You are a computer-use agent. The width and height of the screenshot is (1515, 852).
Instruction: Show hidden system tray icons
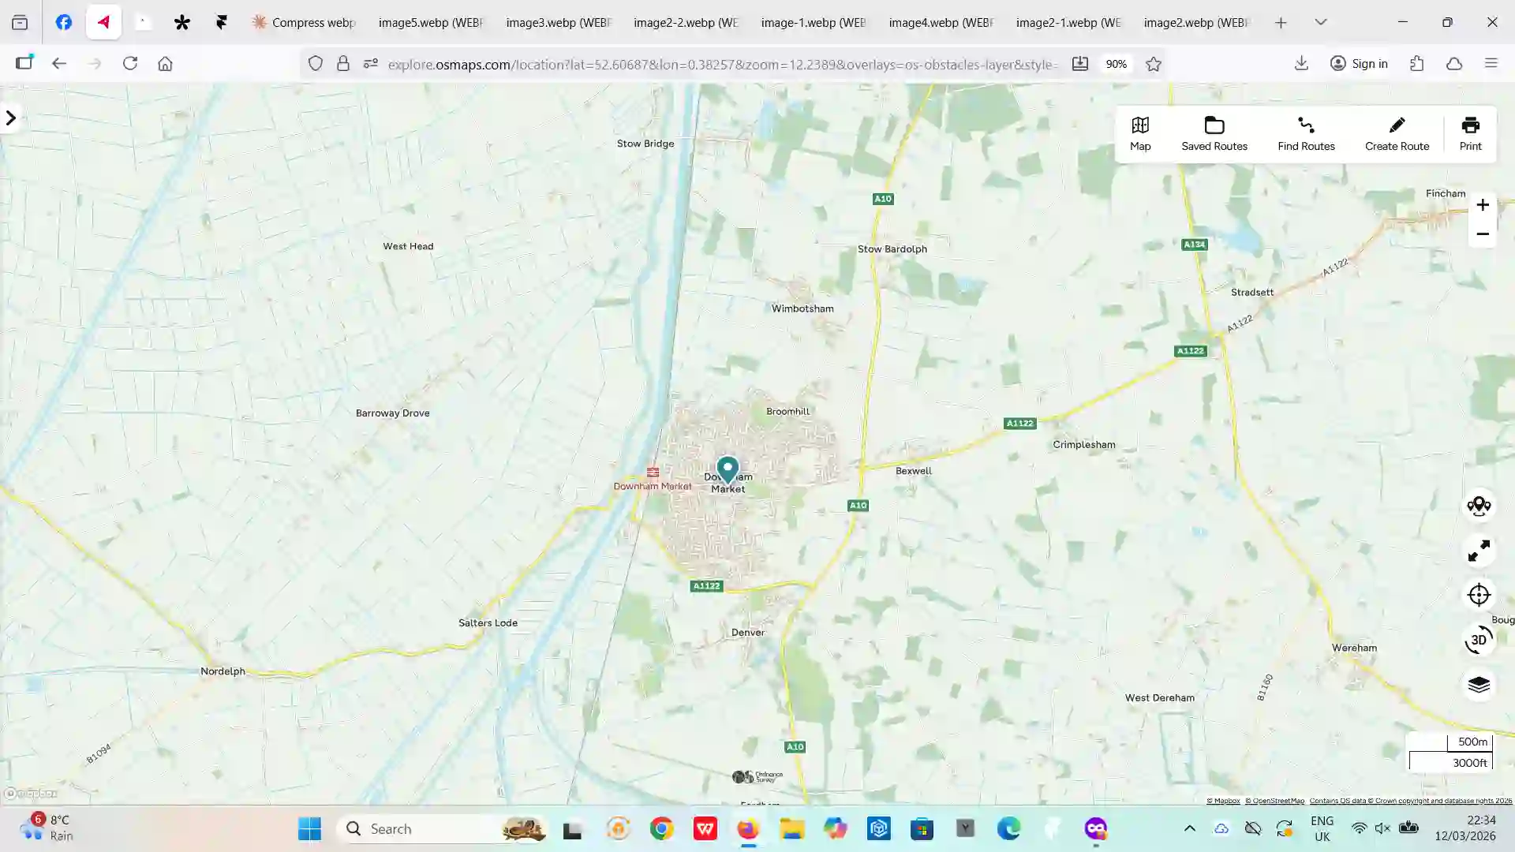pos(1190,828)
